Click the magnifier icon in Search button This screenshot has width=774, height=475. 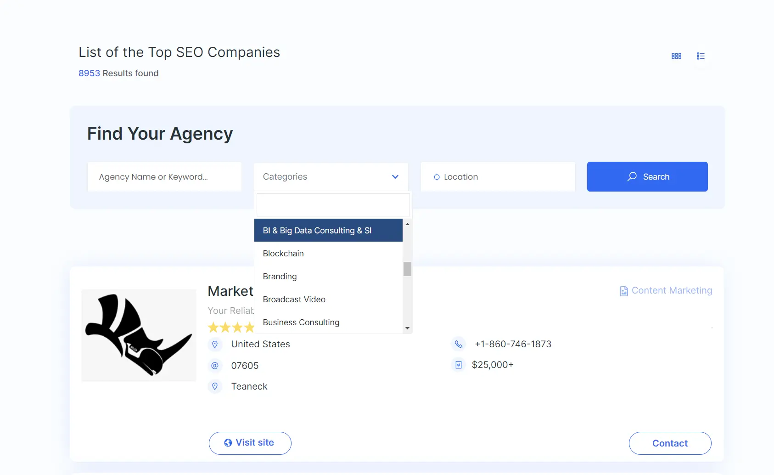(x=632, y=176)
